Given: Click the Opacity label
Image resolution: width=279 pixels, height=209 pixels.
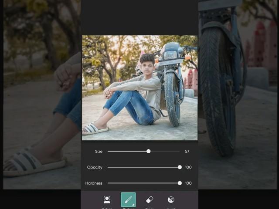Looking at the screenshot, I should [95, 167].
